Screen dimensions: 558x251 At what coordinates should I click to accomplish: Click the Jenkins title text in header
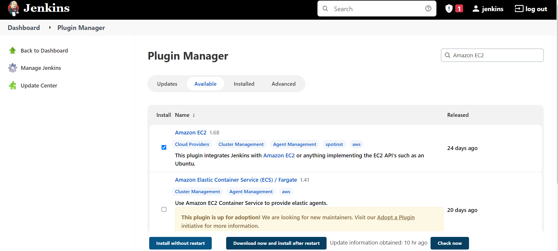46,8
